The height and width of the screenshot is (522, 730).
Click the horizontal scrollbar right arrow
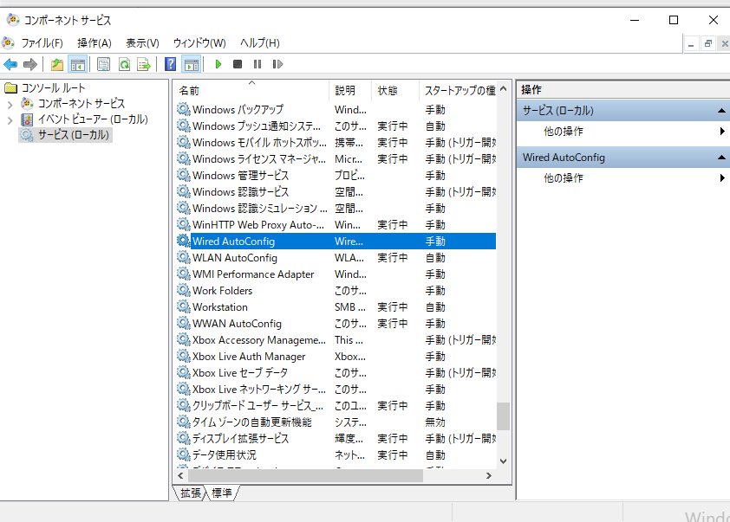point(488,475)
